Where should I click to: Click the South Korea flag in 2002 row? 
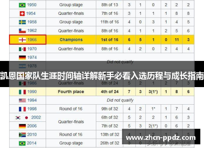[18, 118]
